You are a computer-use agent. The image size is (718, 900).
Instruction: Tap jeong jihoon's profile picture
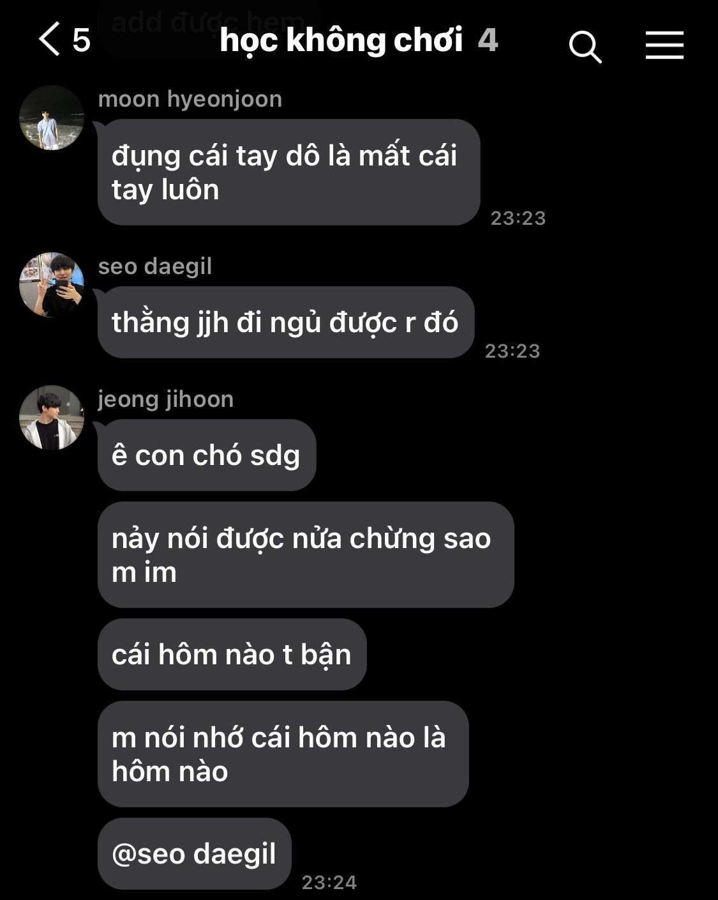(52, 418)
